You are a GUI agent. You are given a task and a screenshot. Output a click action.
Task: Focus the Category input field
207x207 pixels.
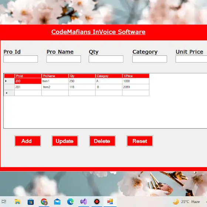(x=150, y=59)
